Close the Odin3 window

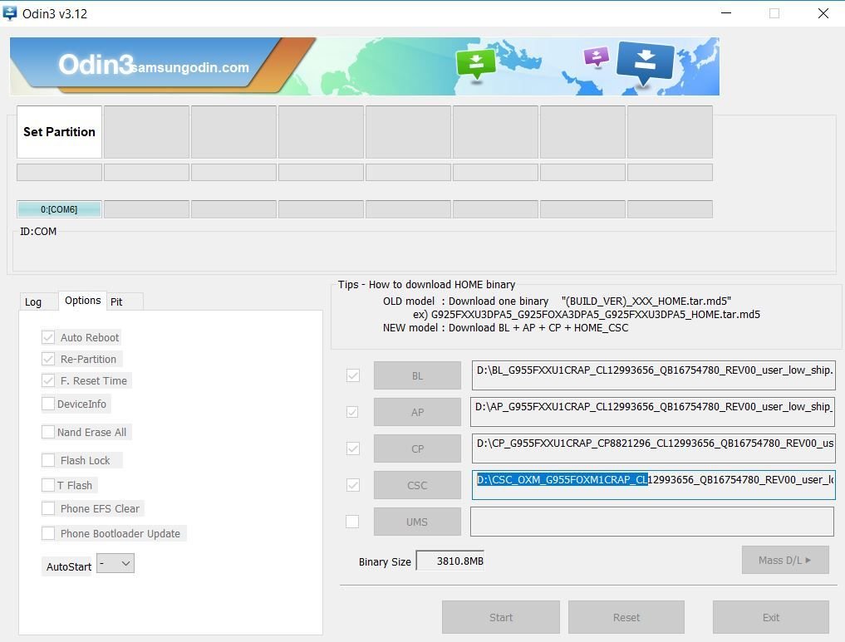point(823,13)
